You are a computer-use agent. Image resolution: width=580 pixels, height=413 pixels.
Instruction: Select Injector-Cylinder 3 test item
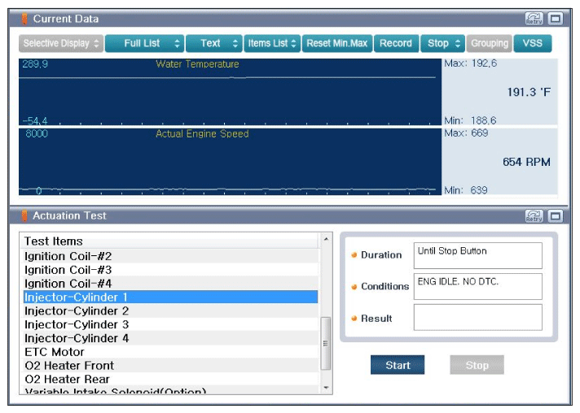(170, 324)
